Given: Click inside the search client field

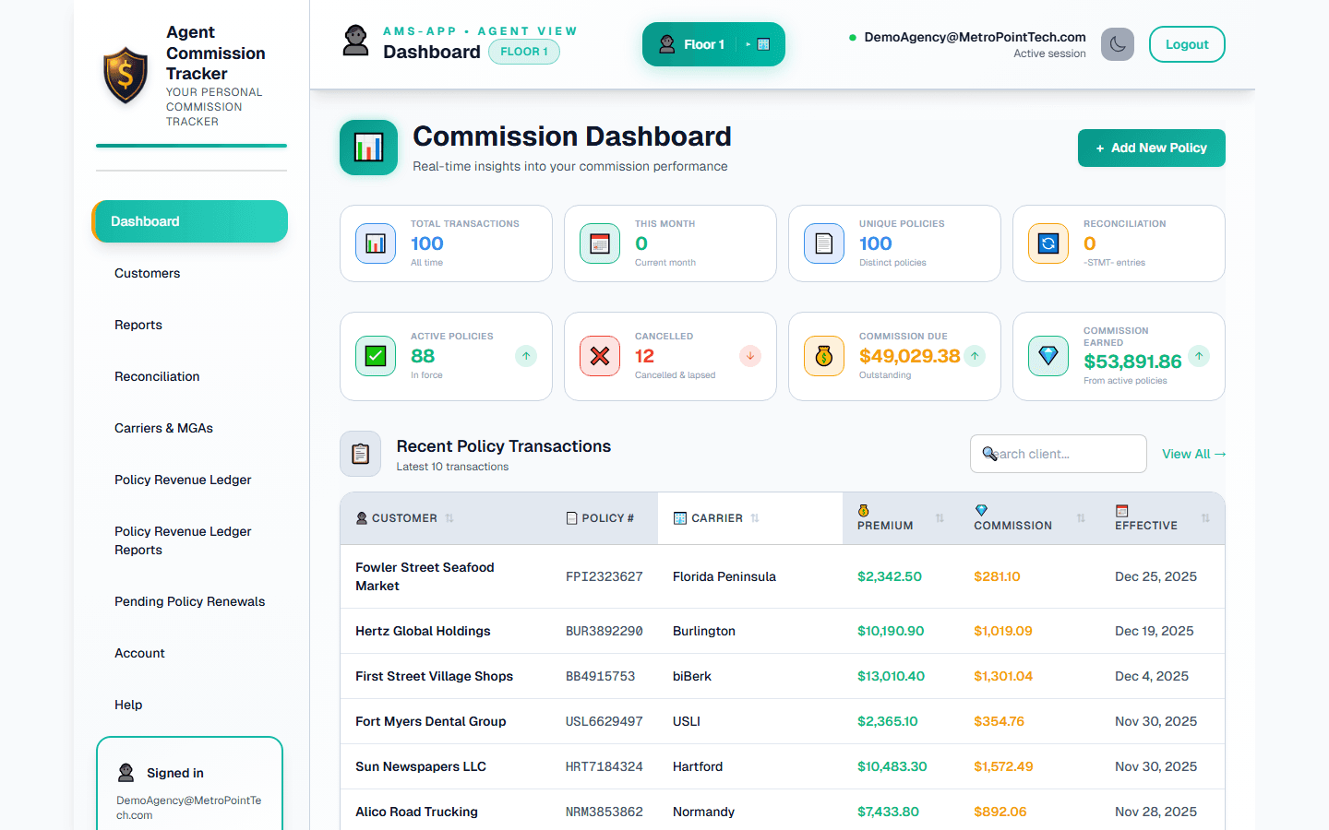Looking at the screenshot, I should click(1058, 453).
